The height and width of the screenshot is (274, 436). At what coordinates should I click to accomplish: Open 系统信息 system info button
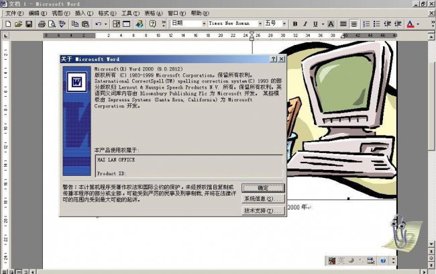coord(263,199)
